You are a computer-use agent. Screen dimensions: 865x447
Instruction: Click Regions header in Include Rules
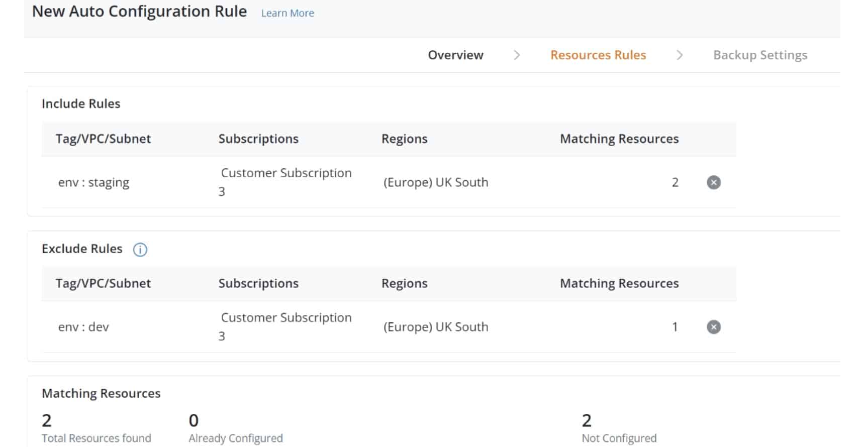coord(405,139)
